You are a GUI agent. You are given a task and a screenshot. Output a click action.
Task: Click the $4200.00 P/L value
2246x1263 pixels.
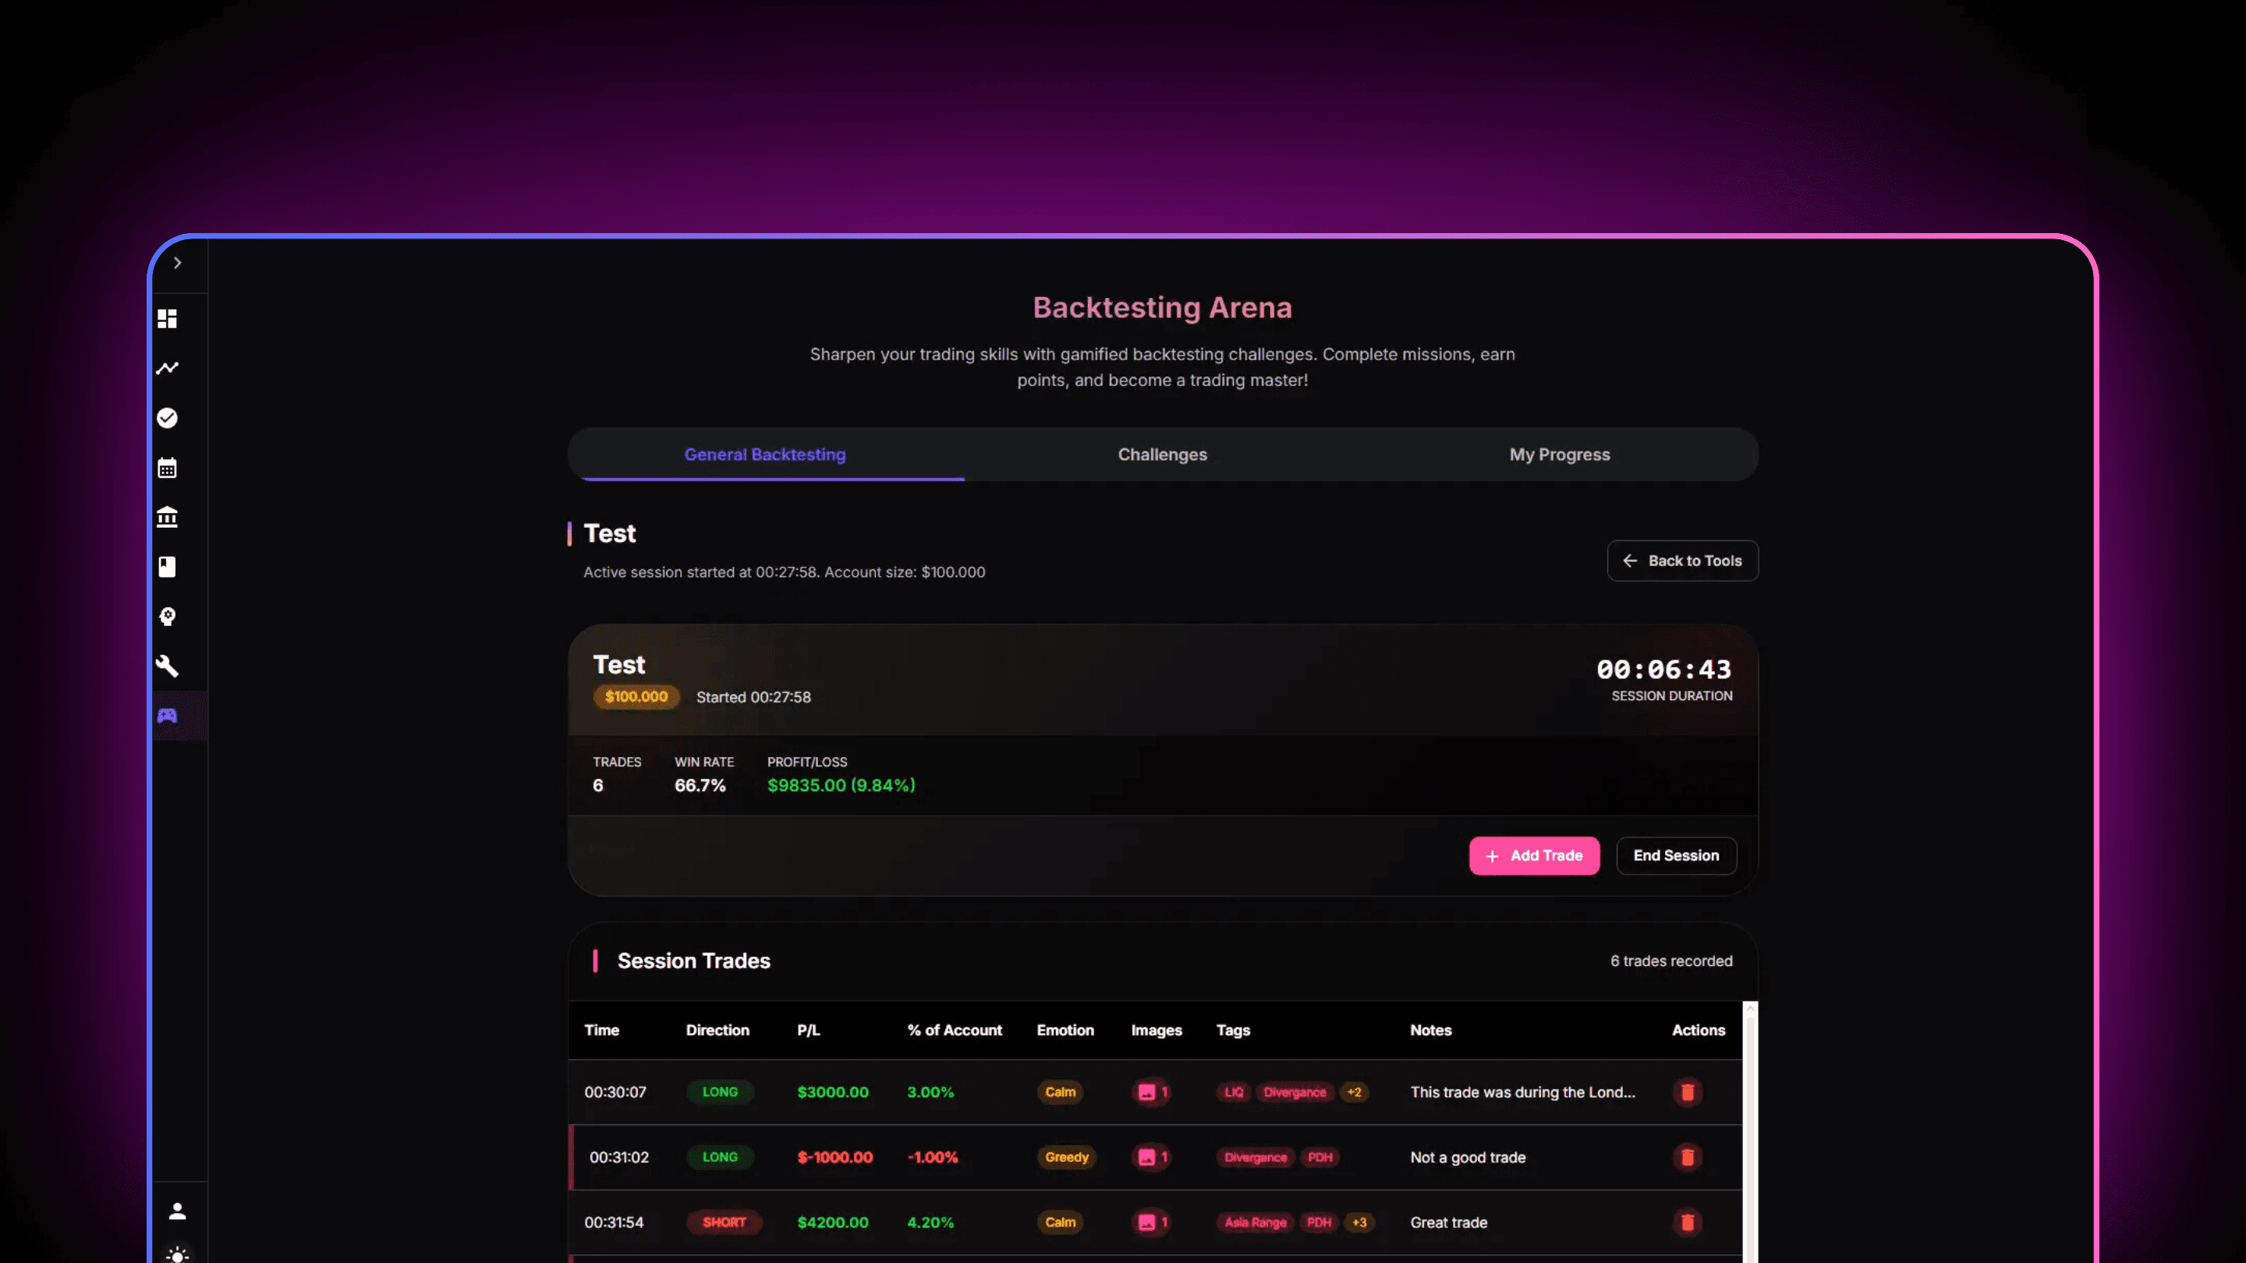[x=833, y=1222]
